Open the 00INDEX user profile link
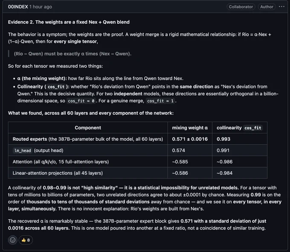Screen dimensions: 290x252 pos(18,7)
